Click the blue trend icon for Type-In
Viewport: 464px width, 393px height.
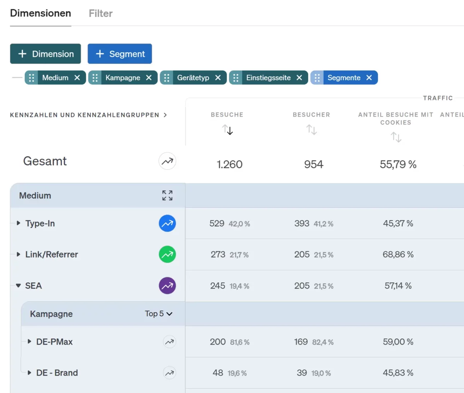coord(167,224)
